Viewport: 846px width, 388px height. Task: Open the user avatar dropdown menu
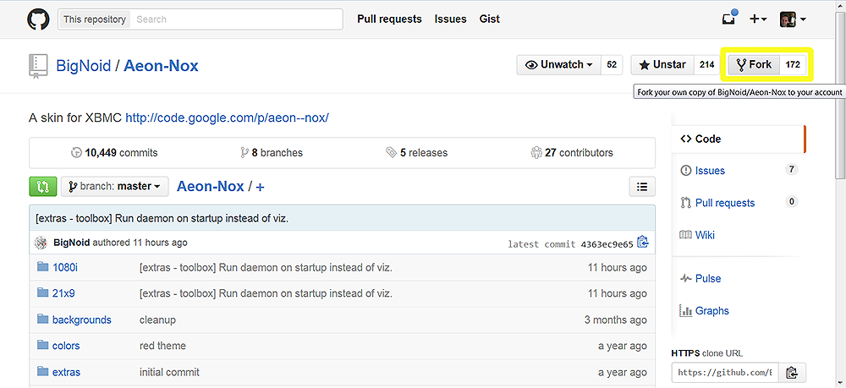tap(793, 19)
